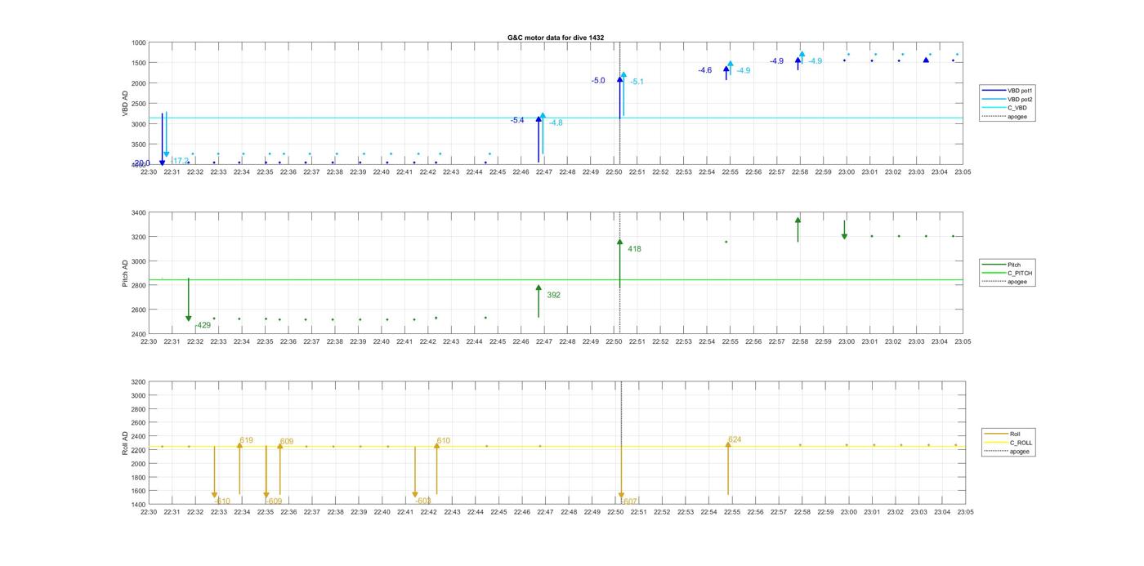
Task: Click the green pitch arrow labeled 392
Action: tap(538, 301)
